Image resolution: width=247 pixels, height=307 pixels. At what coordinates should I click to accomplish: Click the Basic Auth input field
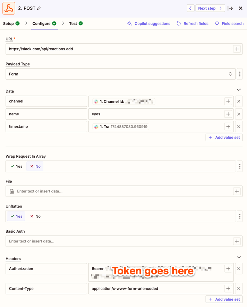124,241
